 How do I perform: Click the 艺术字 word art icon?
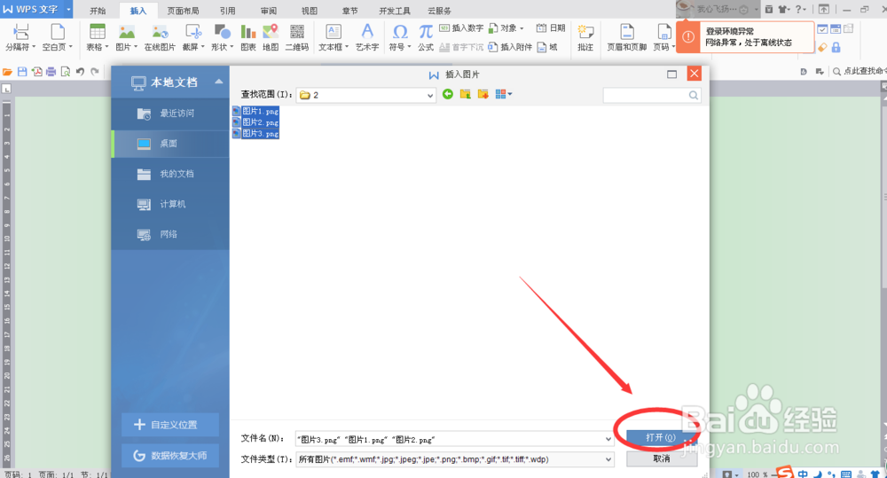[x=367, y=32]
